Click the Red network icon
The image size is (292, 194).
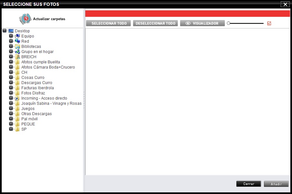tap(18, 41)
